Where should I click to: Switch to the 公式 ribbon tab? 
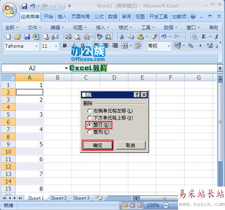click(x=99, y=17)
